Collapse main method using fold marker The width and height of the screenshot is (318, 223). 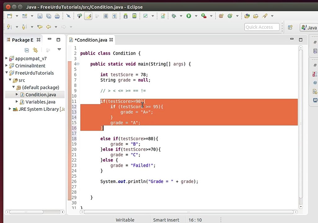[x=78, y=64]
